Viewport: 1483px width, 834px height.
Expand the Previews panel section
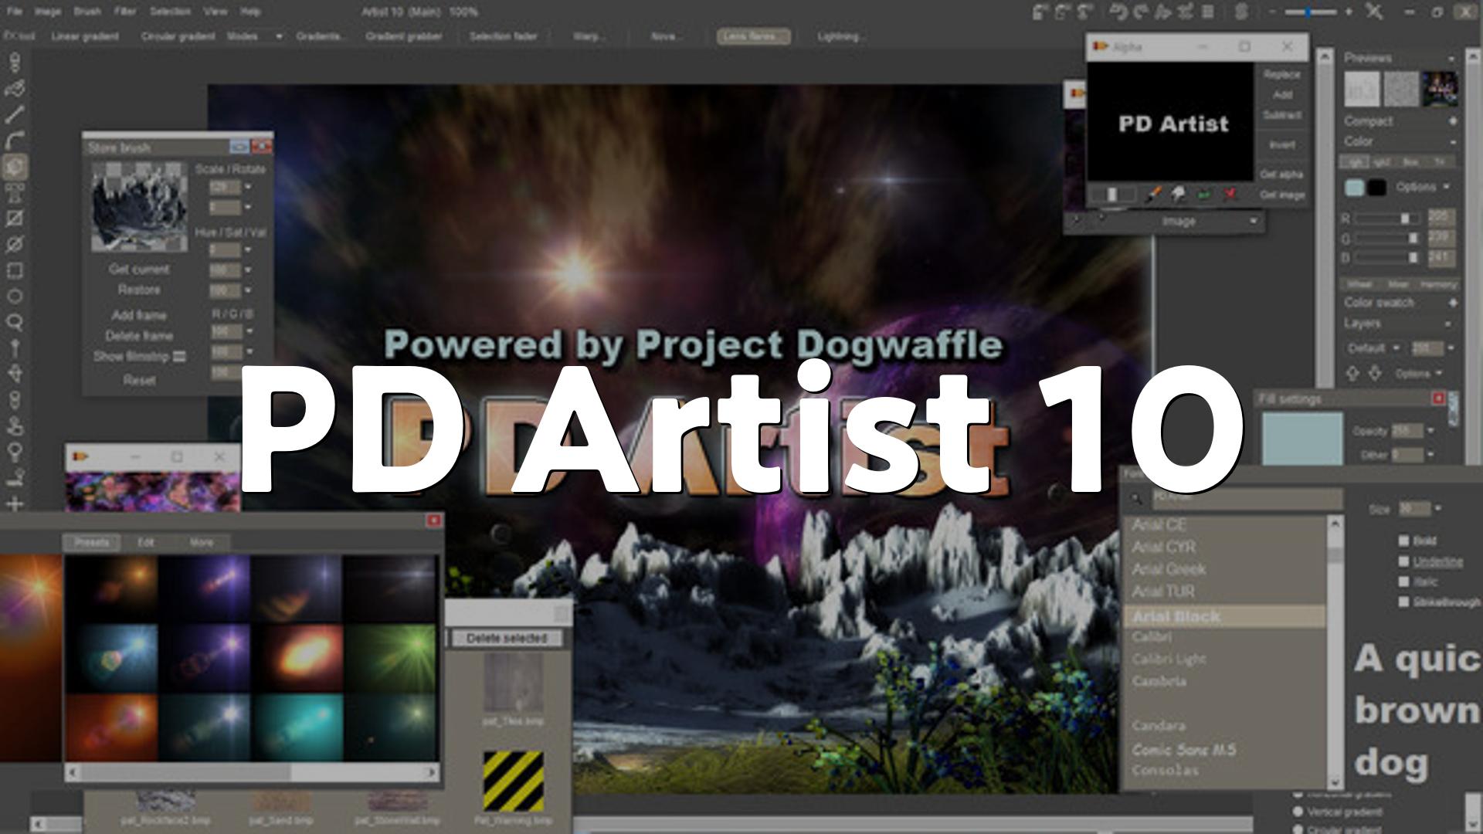(1452, 59)
